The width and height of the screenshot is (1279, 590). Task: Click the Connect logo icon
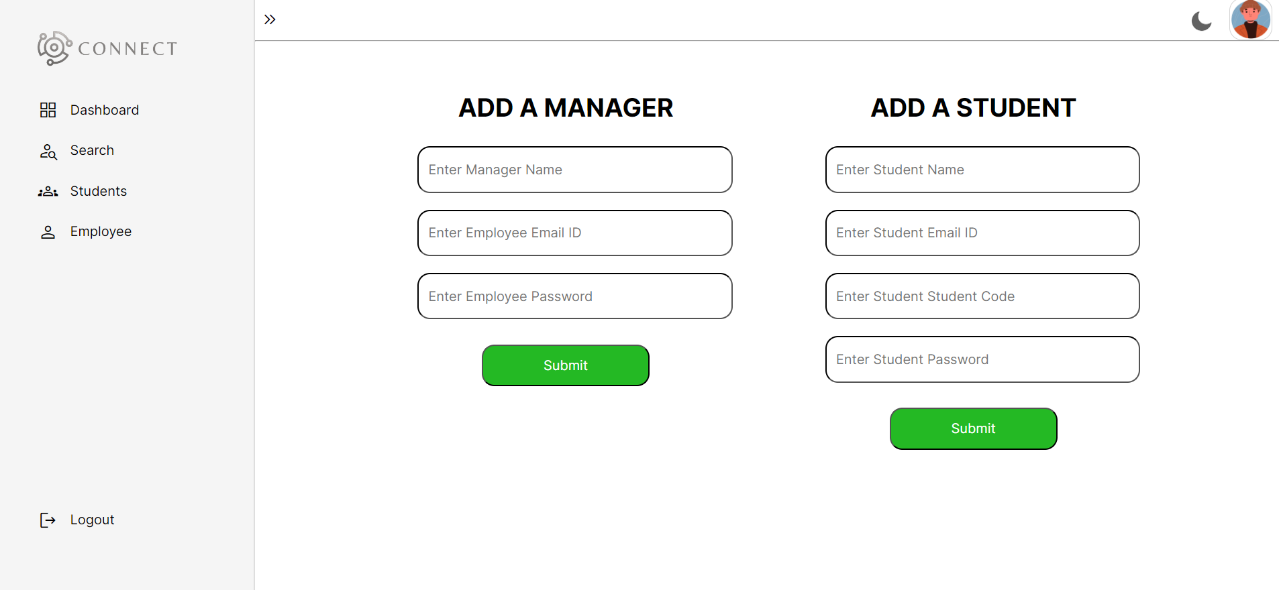point(54,48)
